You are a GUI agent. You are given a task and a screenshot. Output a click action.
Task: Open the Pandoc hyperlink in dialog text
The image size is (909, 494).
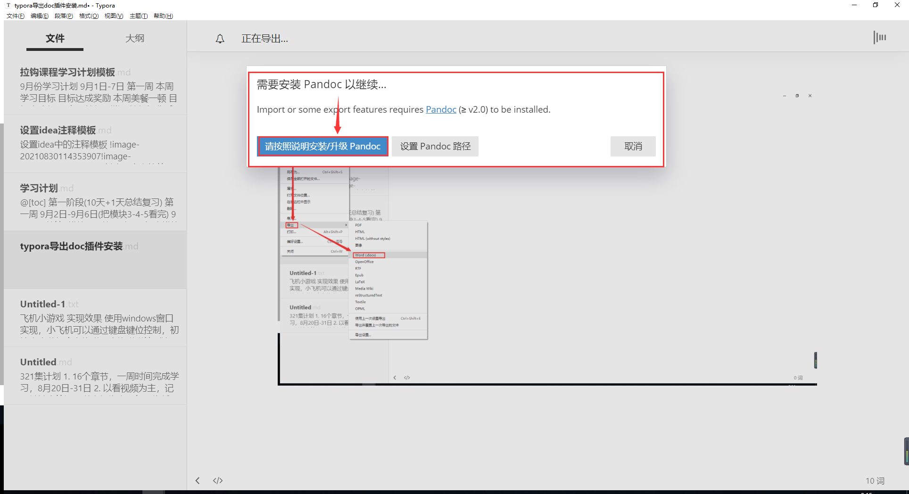coord(441,109)
